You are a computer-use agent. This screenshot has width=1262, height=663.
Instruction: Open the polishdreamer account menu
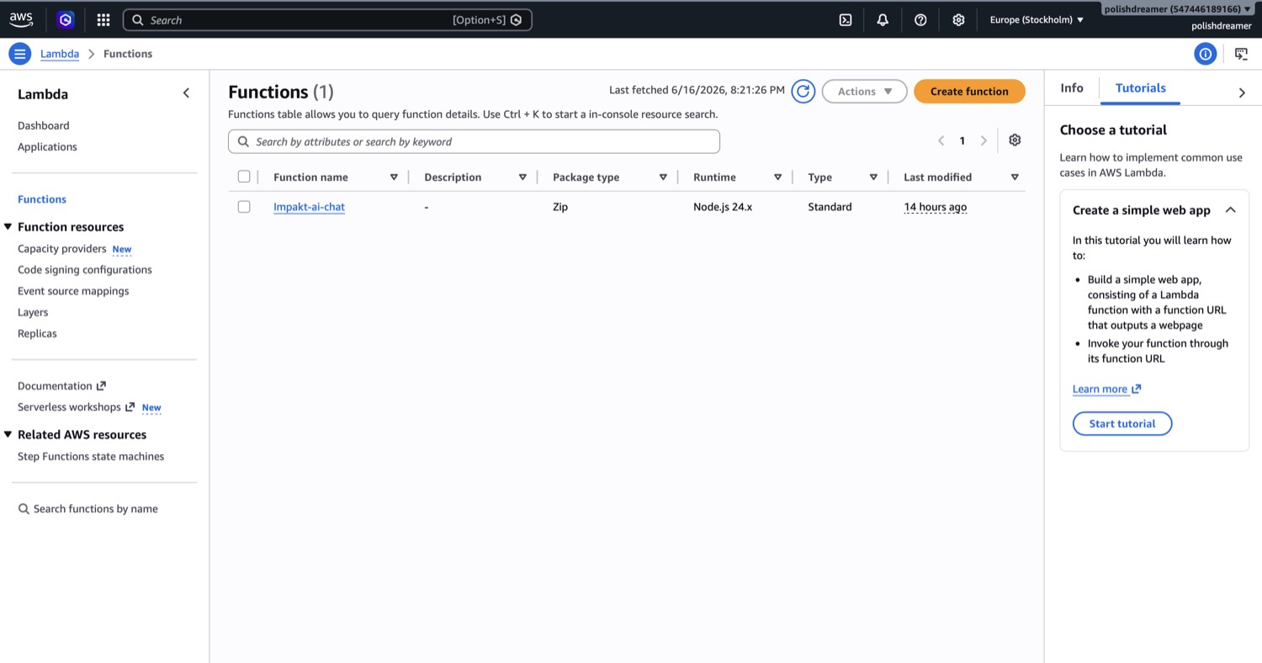[x=1177, y=9]
